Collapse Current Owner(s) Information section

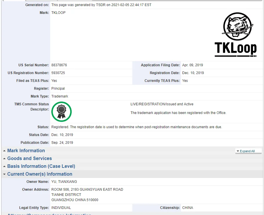click(39, 174)
